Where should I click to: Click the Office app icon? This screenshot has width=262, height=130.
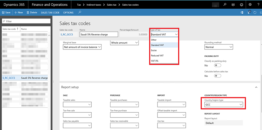[242, 13]
